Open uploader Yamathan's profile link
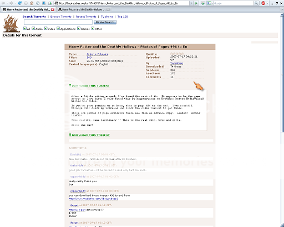The image size is (284, 227). (x=176, y=63)
